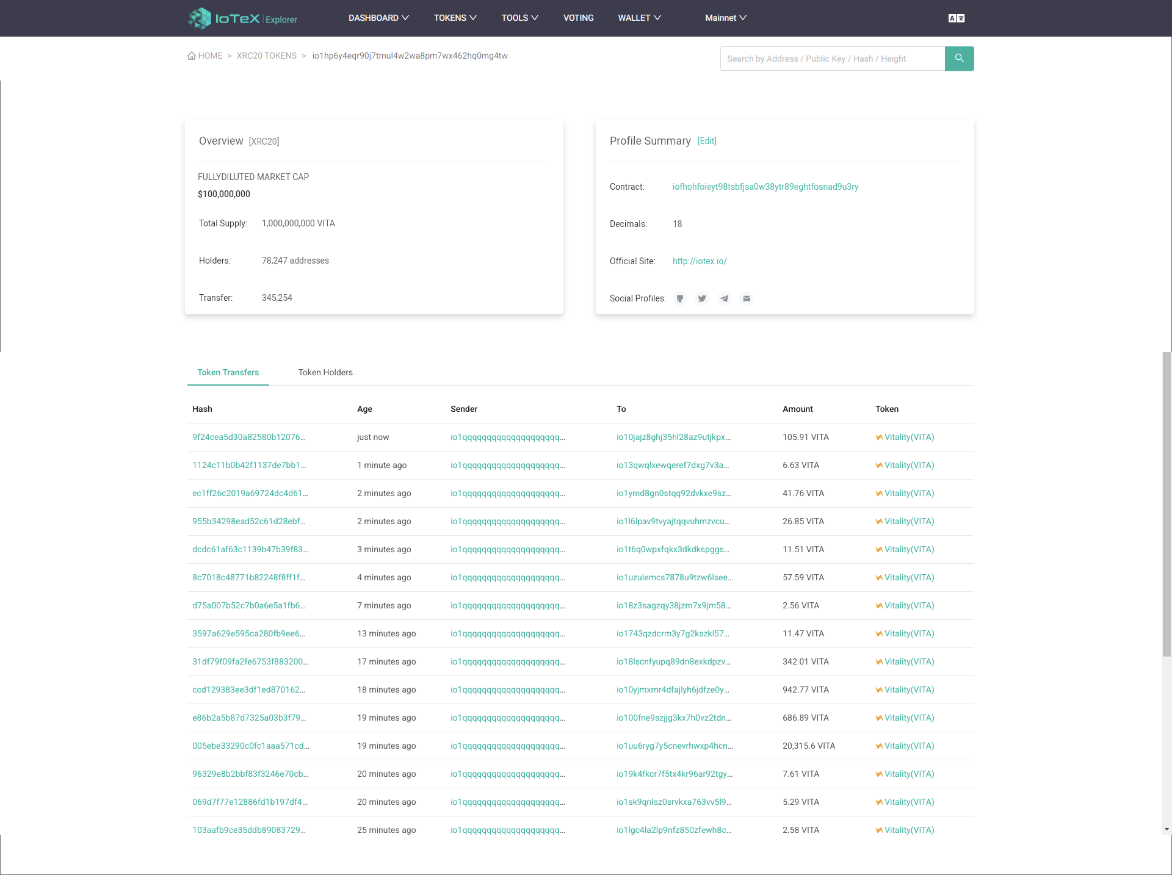1172x875 pixels.
Task: Click the IoTeX Explorer logo
Action: point(242,18)
